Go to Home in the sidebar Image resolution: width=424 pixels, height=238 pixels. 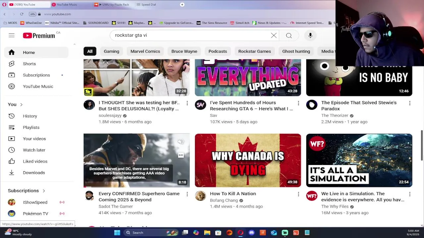(36, 52)
